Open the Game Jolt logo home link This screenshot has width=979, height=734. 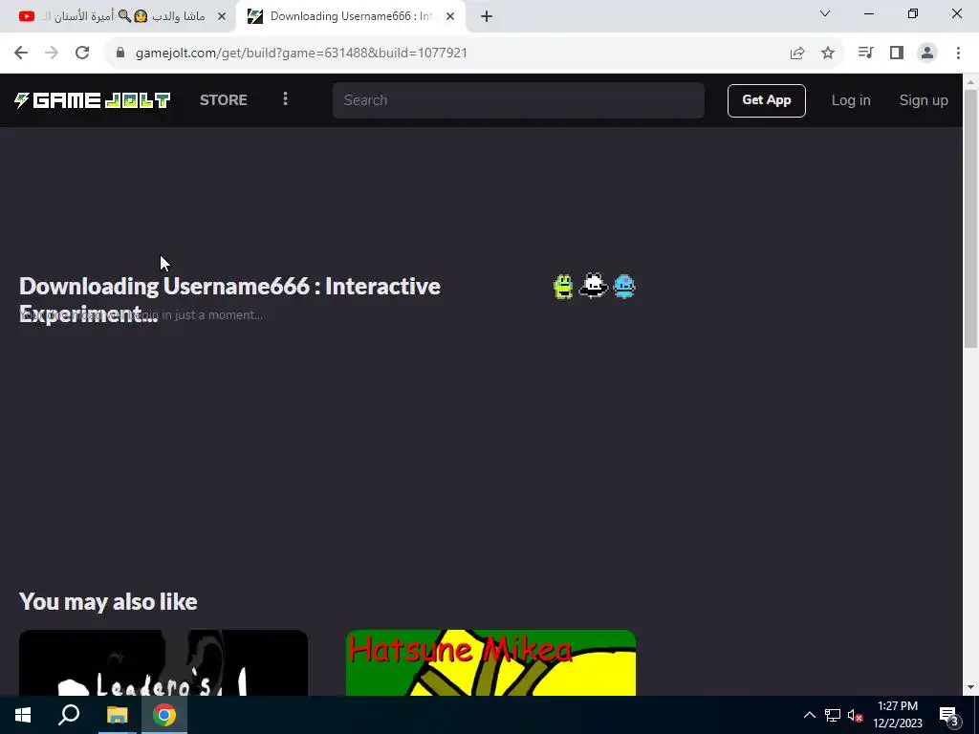point(93,99)
